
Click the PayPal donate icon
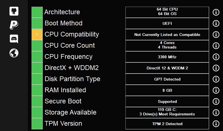point(14,25)
